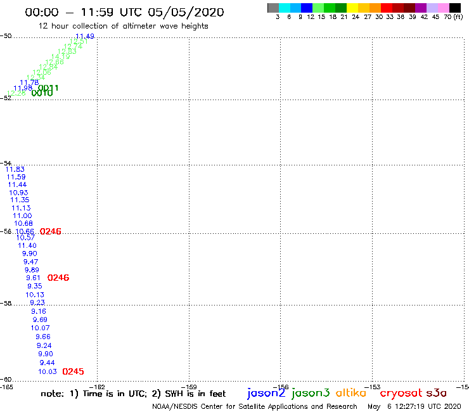Click the wave height value '11.98'
Screen dimensions: 469x412
[x=23, y=88]
